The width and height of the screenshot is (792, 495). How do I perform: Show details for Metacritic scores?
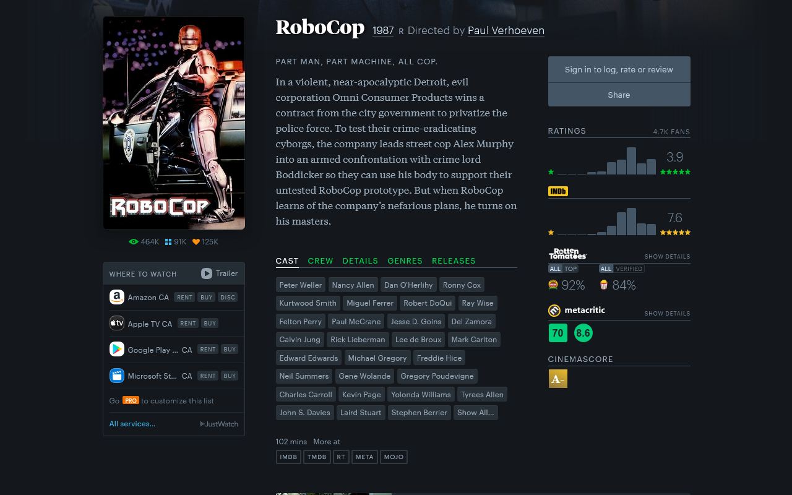(x=667, y=313)
